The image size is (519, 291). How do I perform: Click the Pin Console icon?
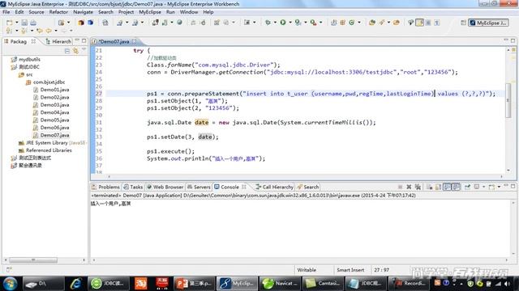[x=467, y=187]
